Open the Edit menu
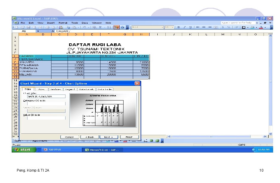 (x=31, y=23)
